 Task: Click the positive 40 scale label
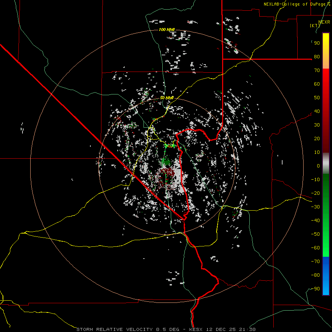[317, 111]
